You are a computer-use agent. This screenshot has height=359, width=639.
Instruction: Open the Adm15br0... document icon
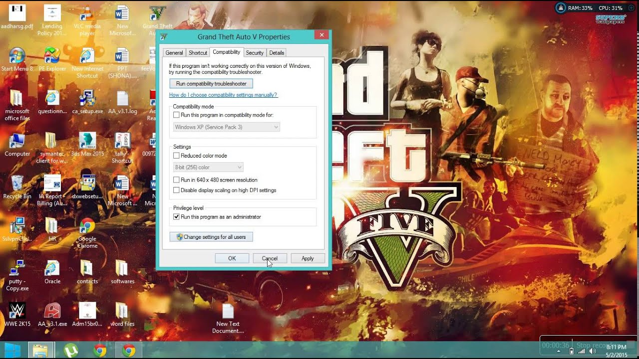87,315
